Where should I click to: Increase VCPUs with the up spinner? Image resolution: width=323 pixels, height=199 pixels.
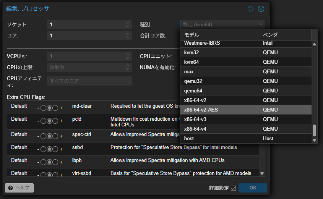(x=128, y=54)
